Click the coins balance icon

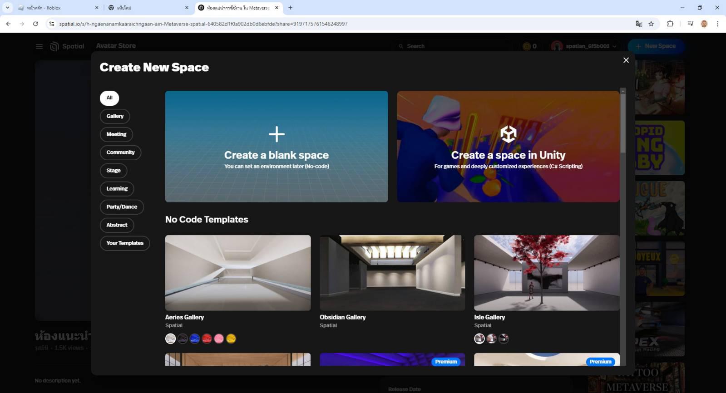point(527,46)
